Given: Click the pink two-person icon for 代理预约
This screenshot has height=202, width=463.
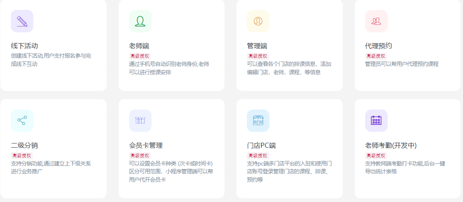Looking at the screenshot, I should click(376, 21).
